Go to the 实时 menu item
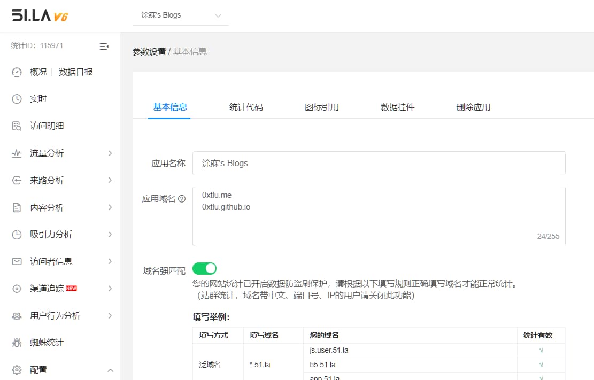This screenshot has width=594, height=380. click(x=38, y=99)
